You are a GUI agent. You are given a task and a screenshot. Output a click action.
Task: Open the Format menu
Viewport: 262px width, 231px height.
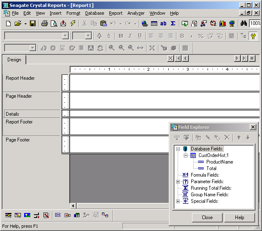point(73,13)
